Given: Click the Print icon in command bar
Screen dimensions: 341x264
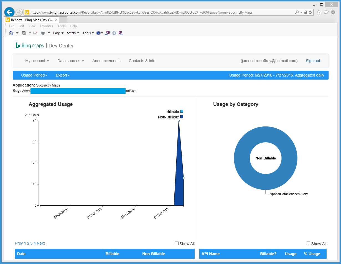Looking at the screenshot, I should pos(43,33).
